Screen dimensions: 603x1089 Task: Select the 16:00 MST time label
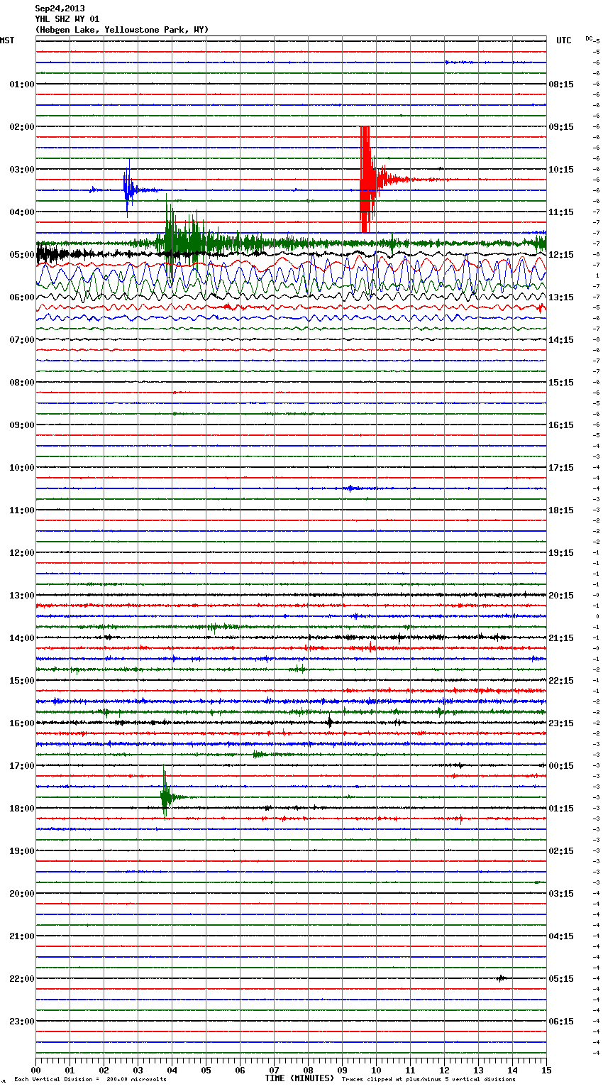click(22, 723)
